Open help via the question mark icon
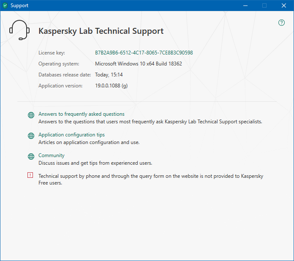Image resolution: width=294 pixels, height=261 pixels. pyautogui.click(x=281, y=23)
